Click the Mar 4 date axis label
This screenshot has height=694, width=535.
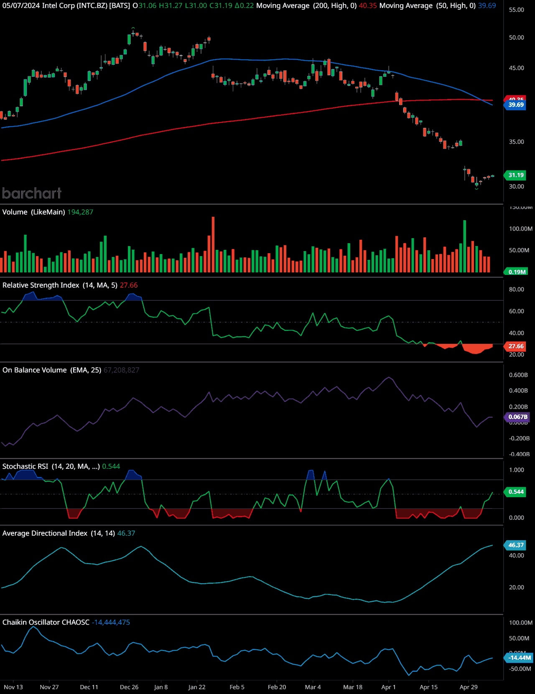pyautogui.click(x=313, y=687)
